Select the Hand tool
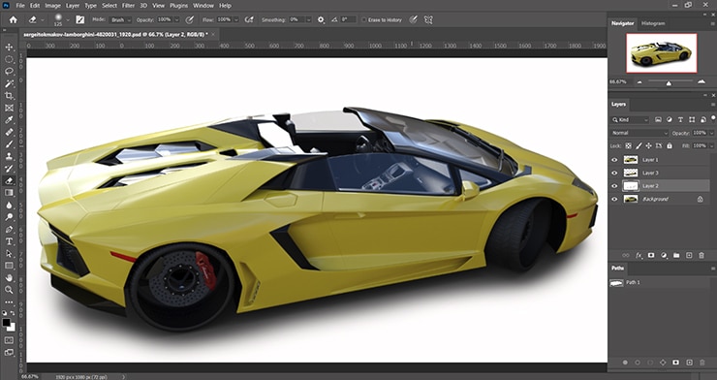717x380 pixels. point(9,277)
